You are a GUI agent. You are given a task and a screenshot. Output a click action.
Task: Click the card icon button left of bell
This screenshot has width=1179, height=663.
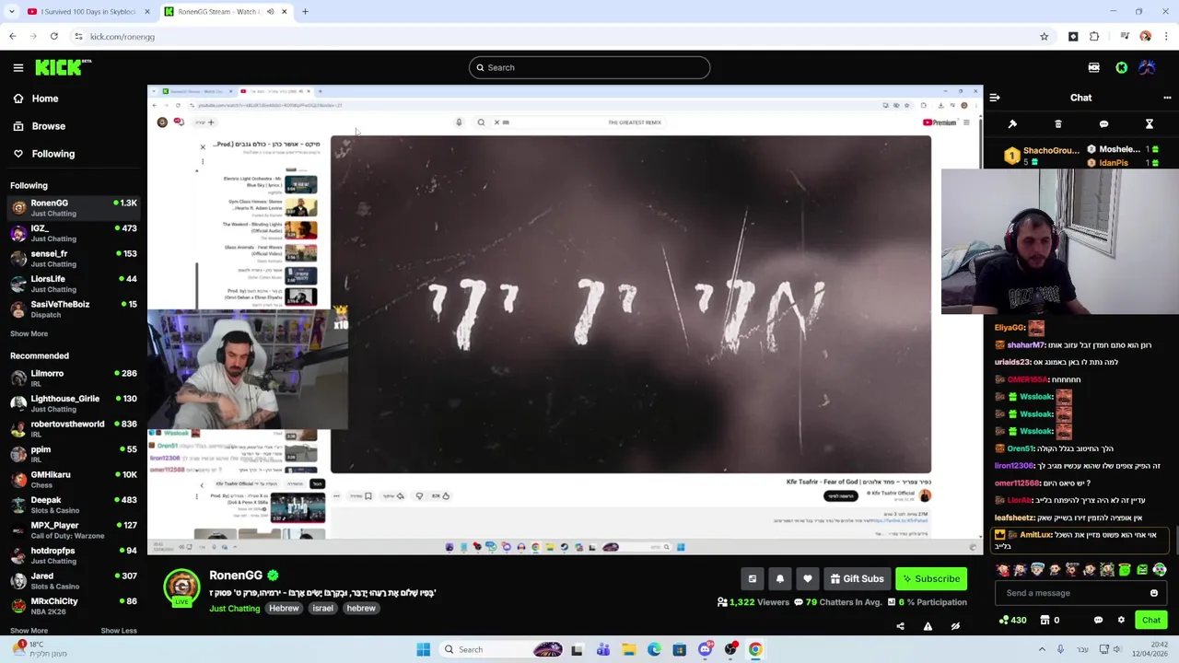[753, 578]
